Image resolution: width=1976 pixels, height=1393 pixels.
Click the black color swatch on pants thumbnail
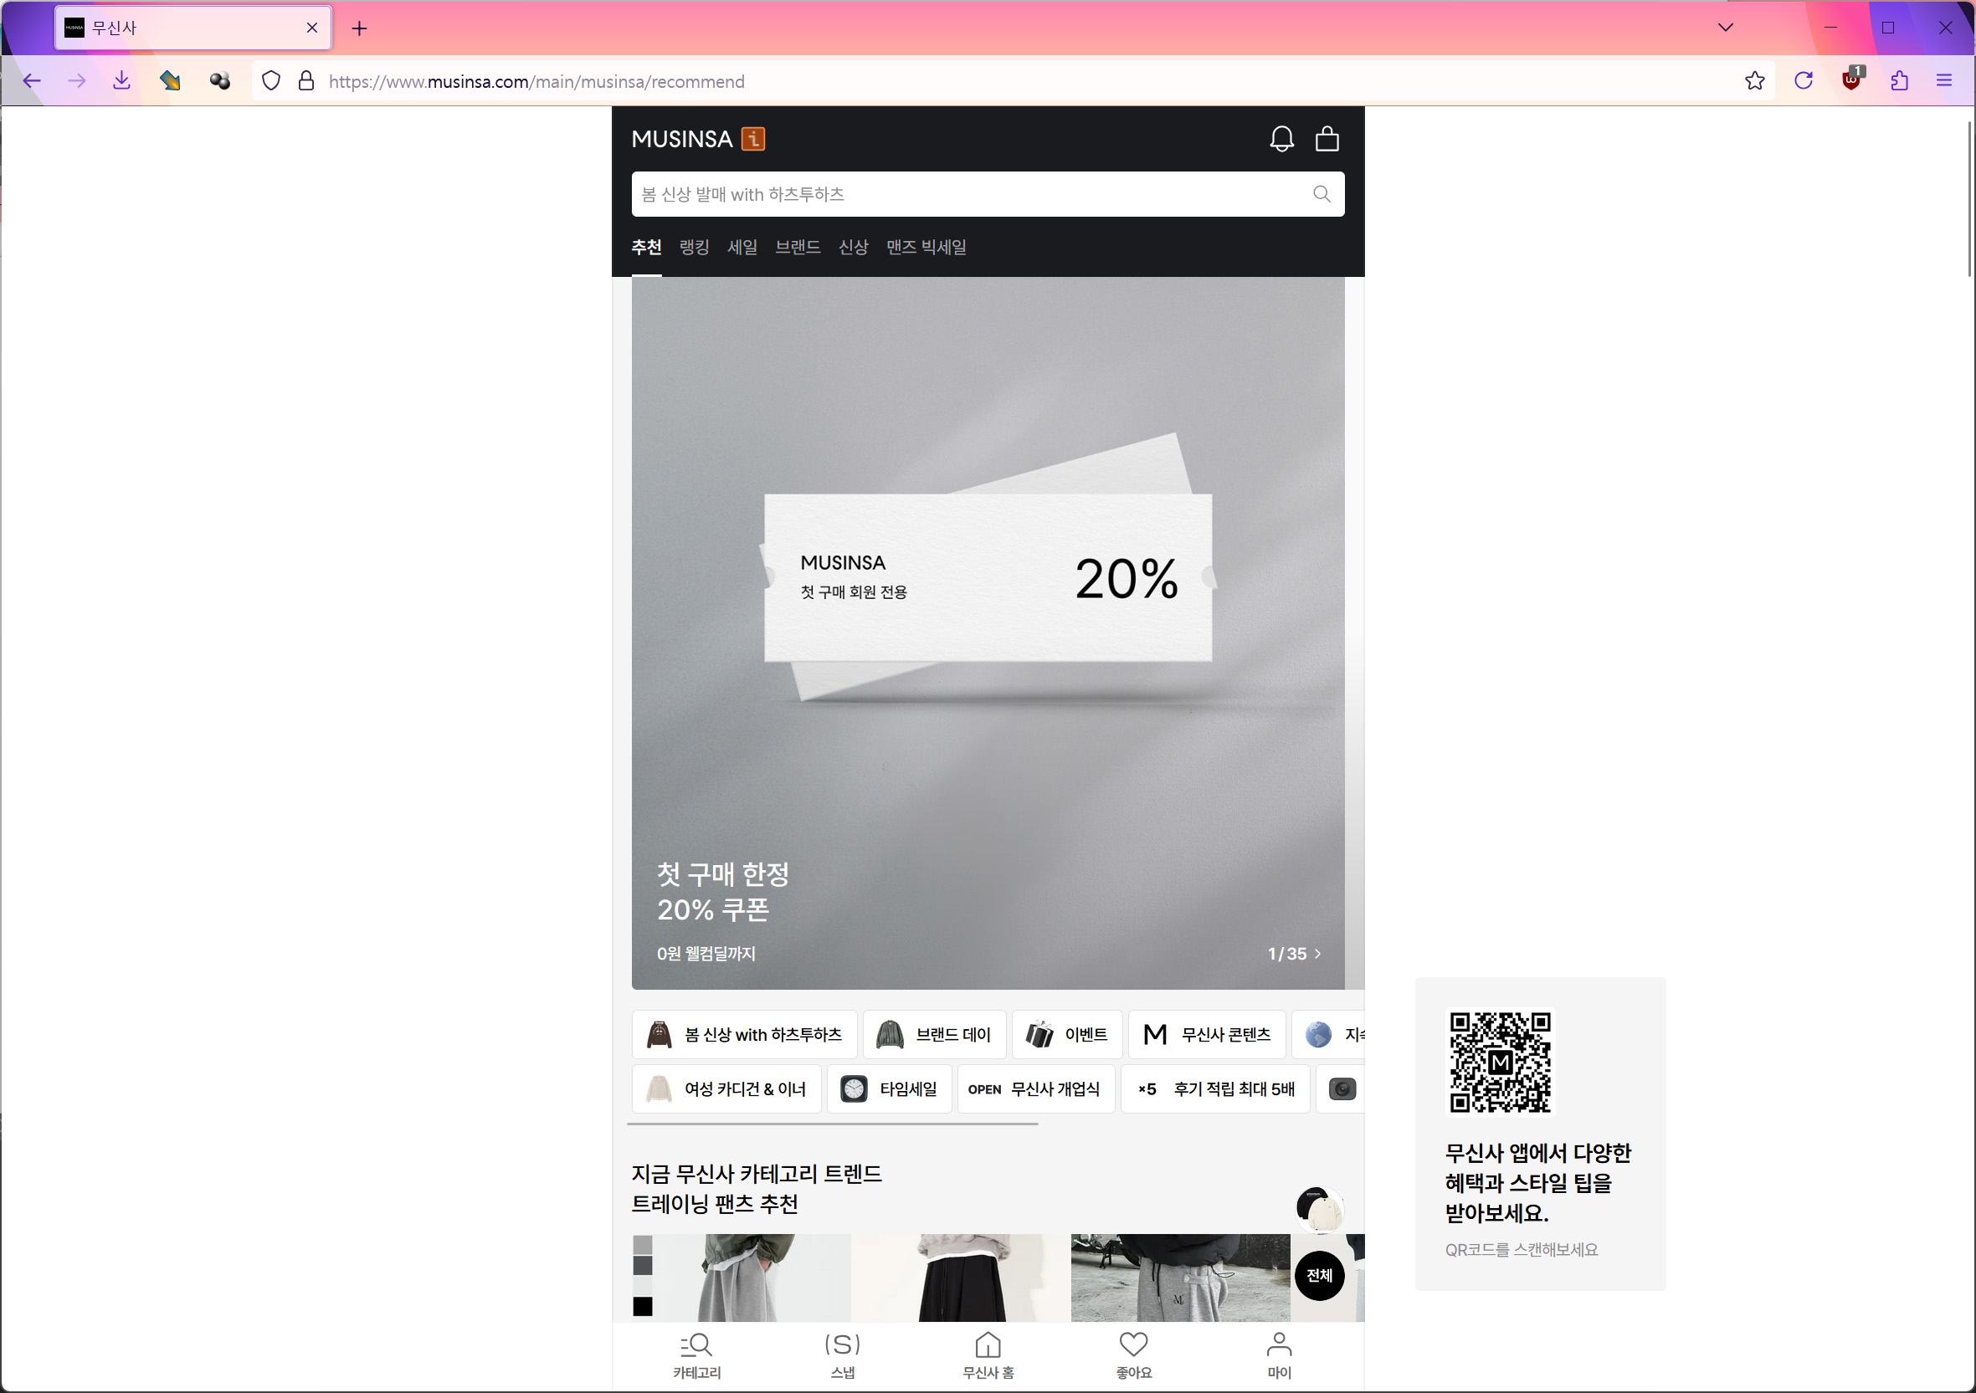coord(642,1305)
